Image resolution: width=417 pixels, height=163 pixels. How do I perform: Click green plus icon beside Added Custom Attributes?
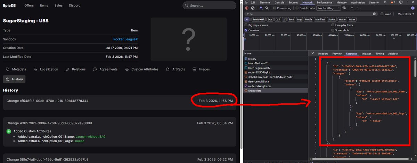9,132
